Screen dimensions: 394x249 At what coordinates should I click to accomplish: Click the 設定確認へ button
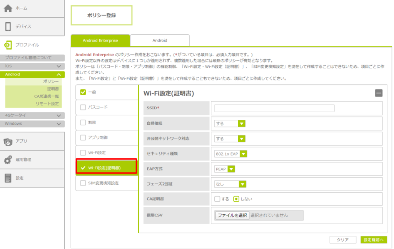[374, 240]
